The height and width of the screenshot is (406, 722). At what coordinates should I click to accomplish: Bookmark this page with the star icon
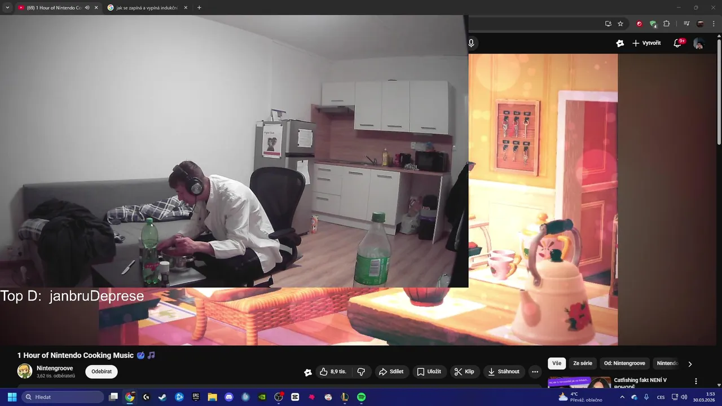coord(620,24)
